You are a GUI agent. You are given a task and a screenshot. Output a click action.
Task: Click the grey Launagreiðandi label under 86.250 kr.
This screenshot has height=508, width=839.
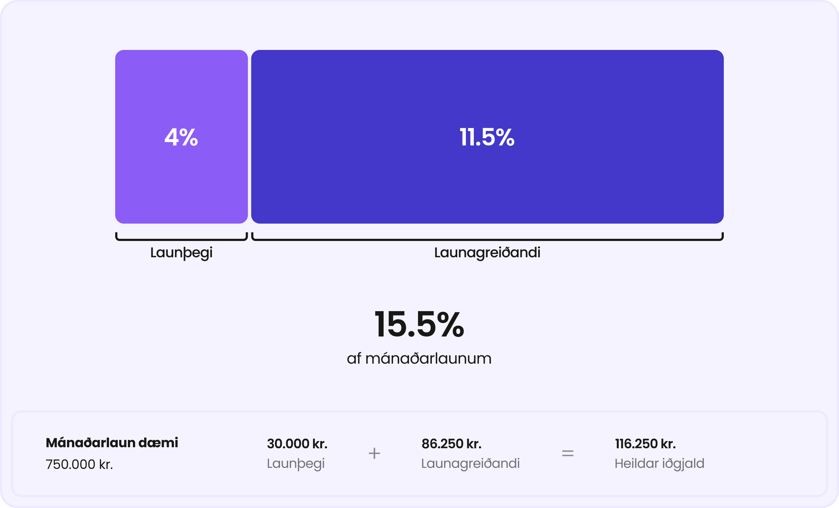coord(470,463)
